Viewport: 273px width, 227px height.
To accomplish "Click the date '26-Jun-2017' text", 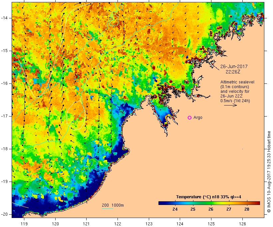I will pos(234,66).
